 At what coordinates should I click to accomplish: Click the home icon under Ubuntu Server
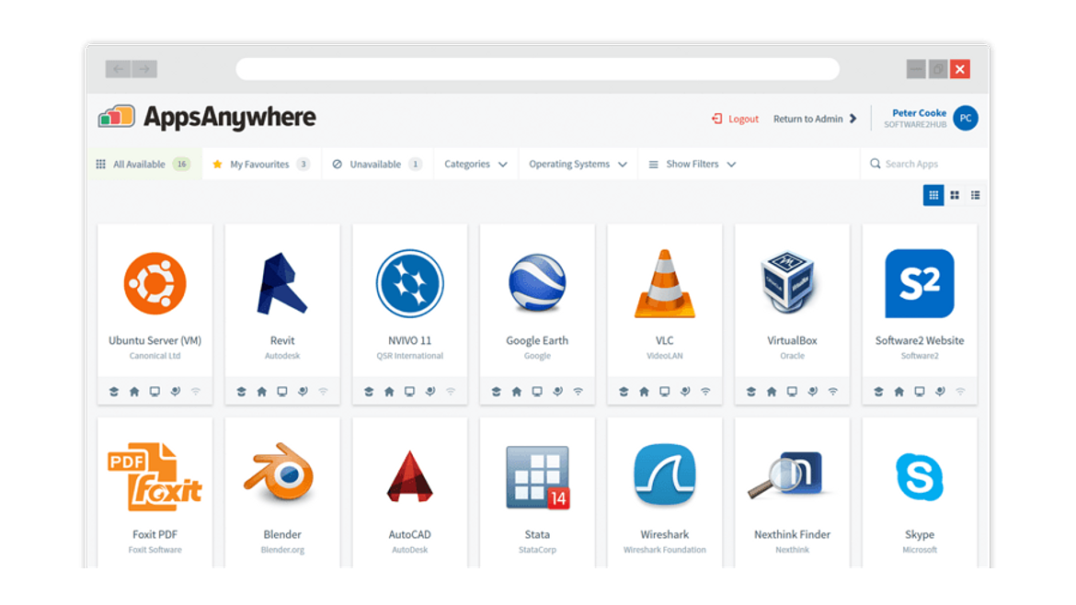click(x=134, y=392)
